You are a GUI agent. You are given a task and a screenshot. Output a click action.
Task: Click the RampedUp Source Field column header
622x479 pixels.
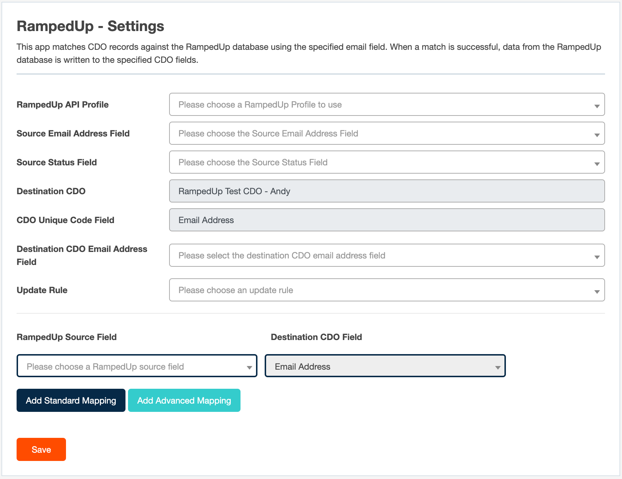click(67, 337)
